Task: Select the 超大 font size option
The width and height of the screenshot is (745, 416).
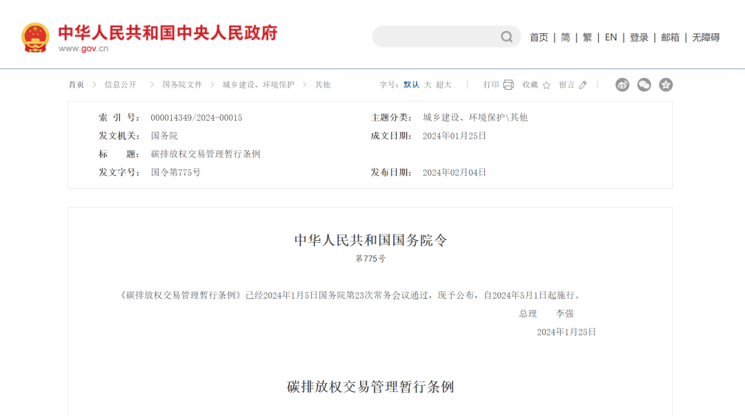Action: 444,85
